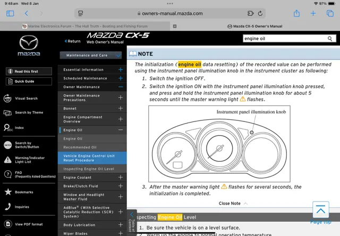Viewport: 340px width, 236px height.
Task: Select Inspecting Engine Oil Level item
Action: pos(92,169)
